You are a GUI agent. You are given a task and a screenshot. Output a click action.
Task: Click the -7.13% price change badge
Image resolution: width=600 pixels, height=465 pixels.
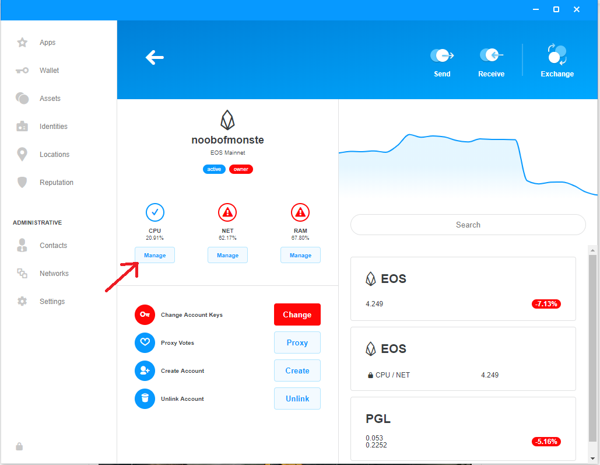[x=546, y=304]
